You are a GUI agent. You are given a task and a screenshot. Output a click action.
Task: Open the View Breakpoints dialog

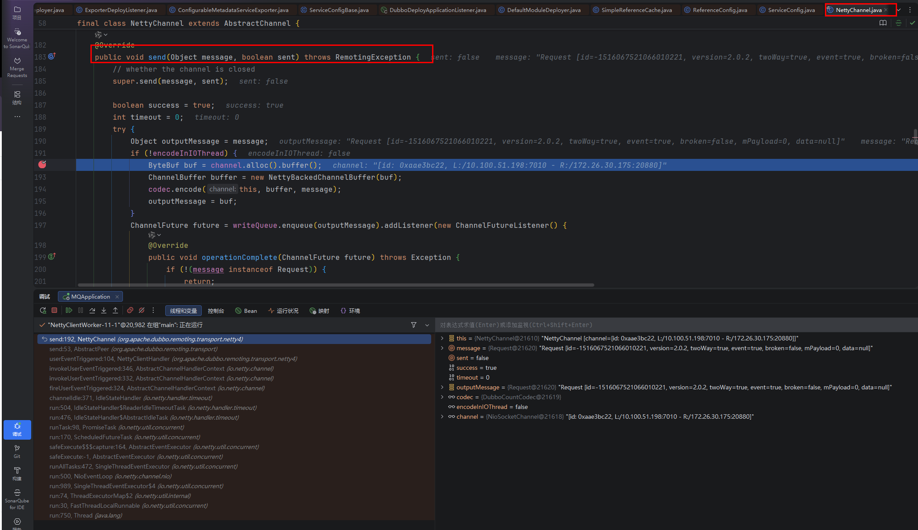(130, 311)
